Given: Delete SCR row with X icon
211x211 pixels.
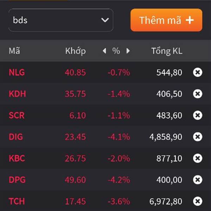Looking at the screenshot, I should 198,115.
